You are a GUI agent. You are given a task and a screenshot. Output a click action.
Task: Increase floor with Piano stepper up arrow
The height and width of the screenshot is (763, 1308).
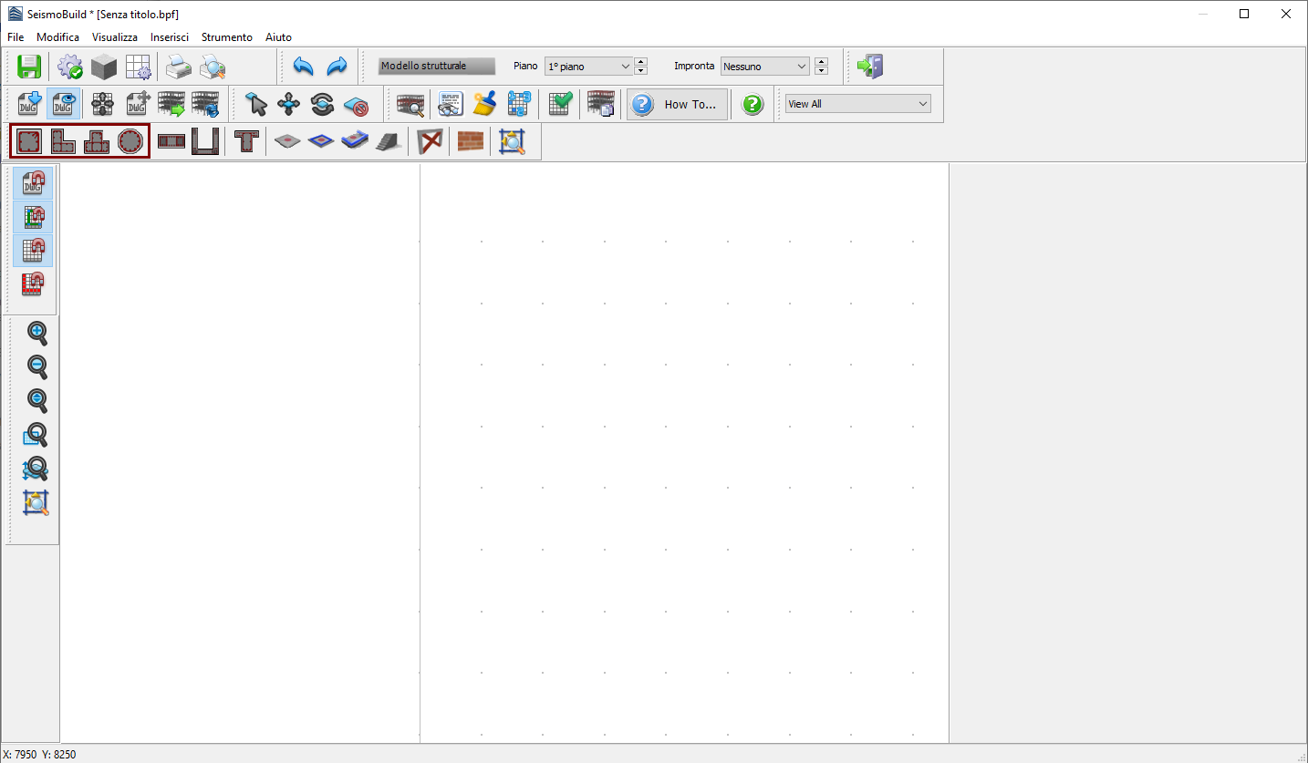coord(640,62)
